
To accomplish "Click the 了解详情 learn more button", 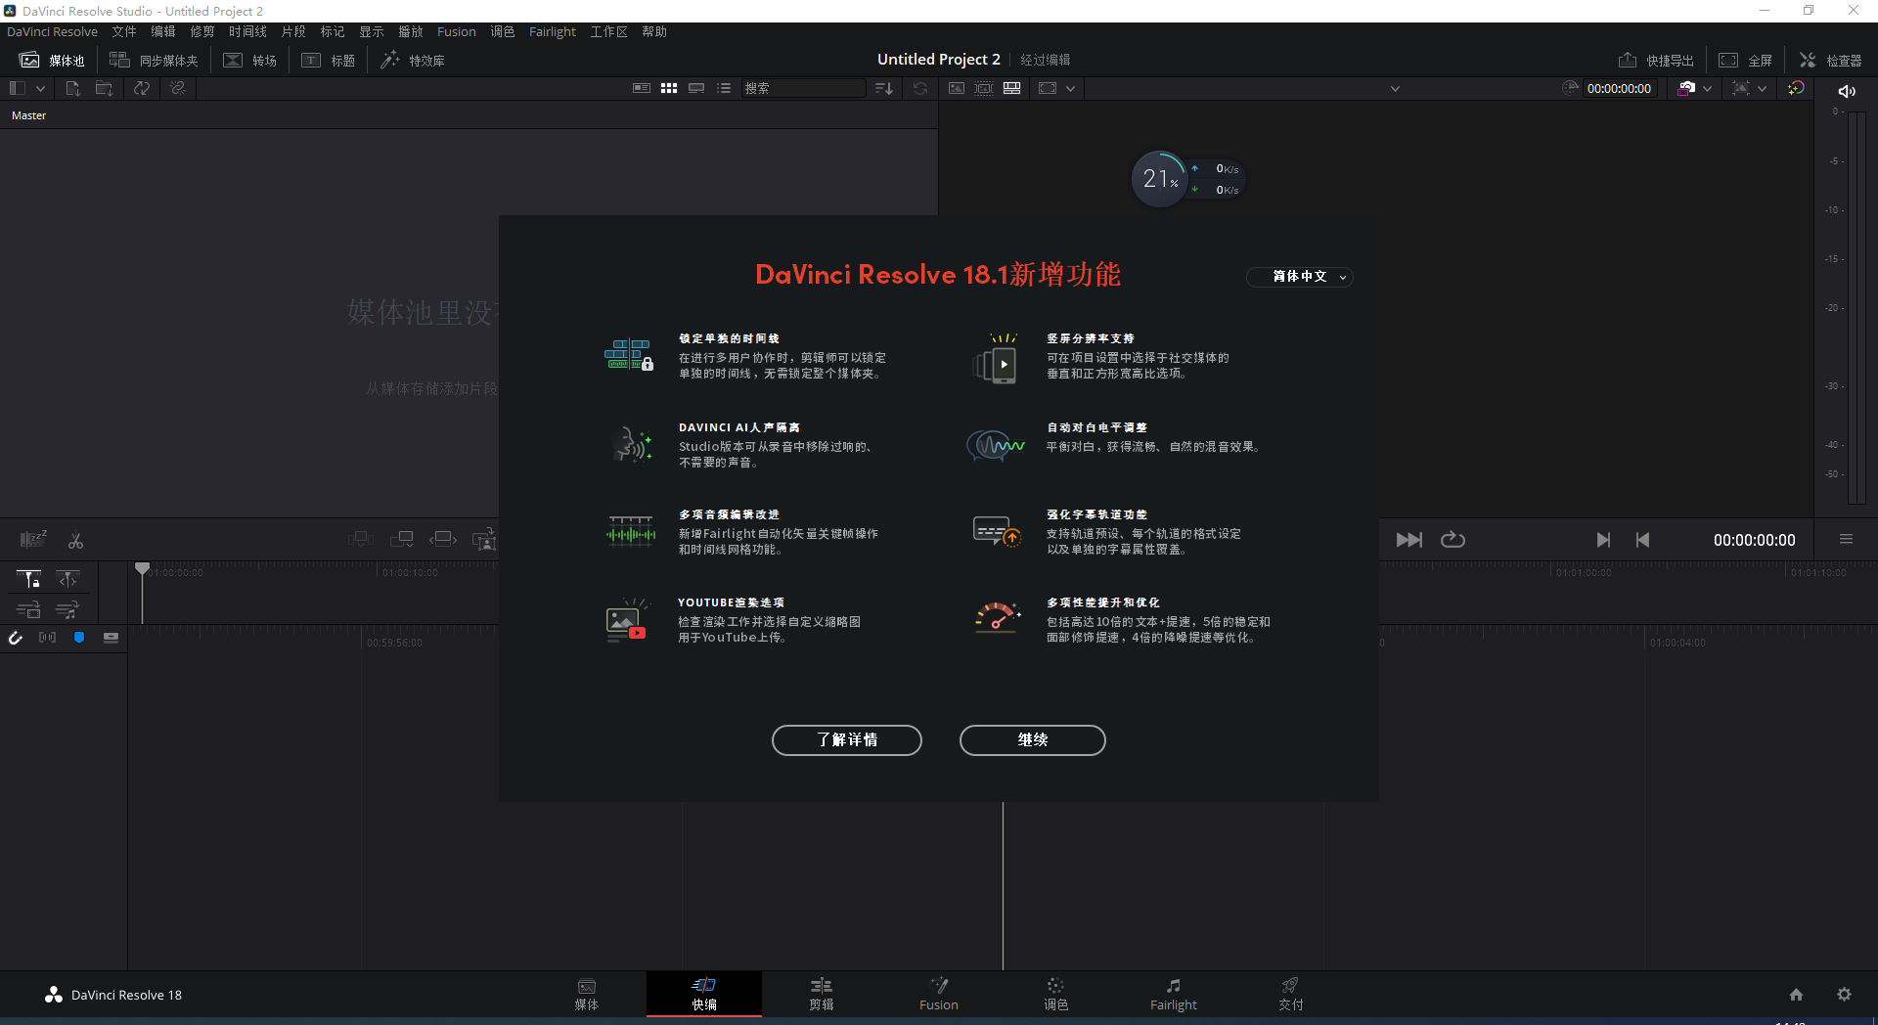I will coord(847,740).
